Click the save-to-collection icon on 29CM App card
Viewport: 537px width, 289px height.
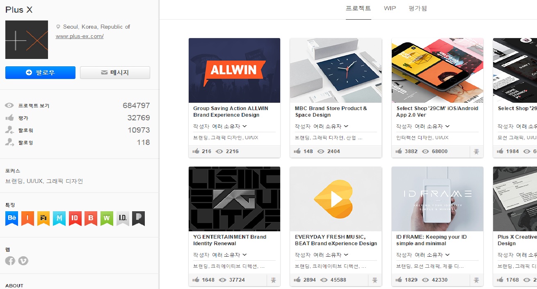pos(476,151)
